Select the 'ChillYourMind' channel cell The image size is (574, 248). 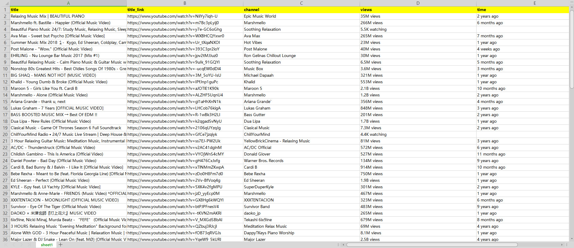(301, 134)
